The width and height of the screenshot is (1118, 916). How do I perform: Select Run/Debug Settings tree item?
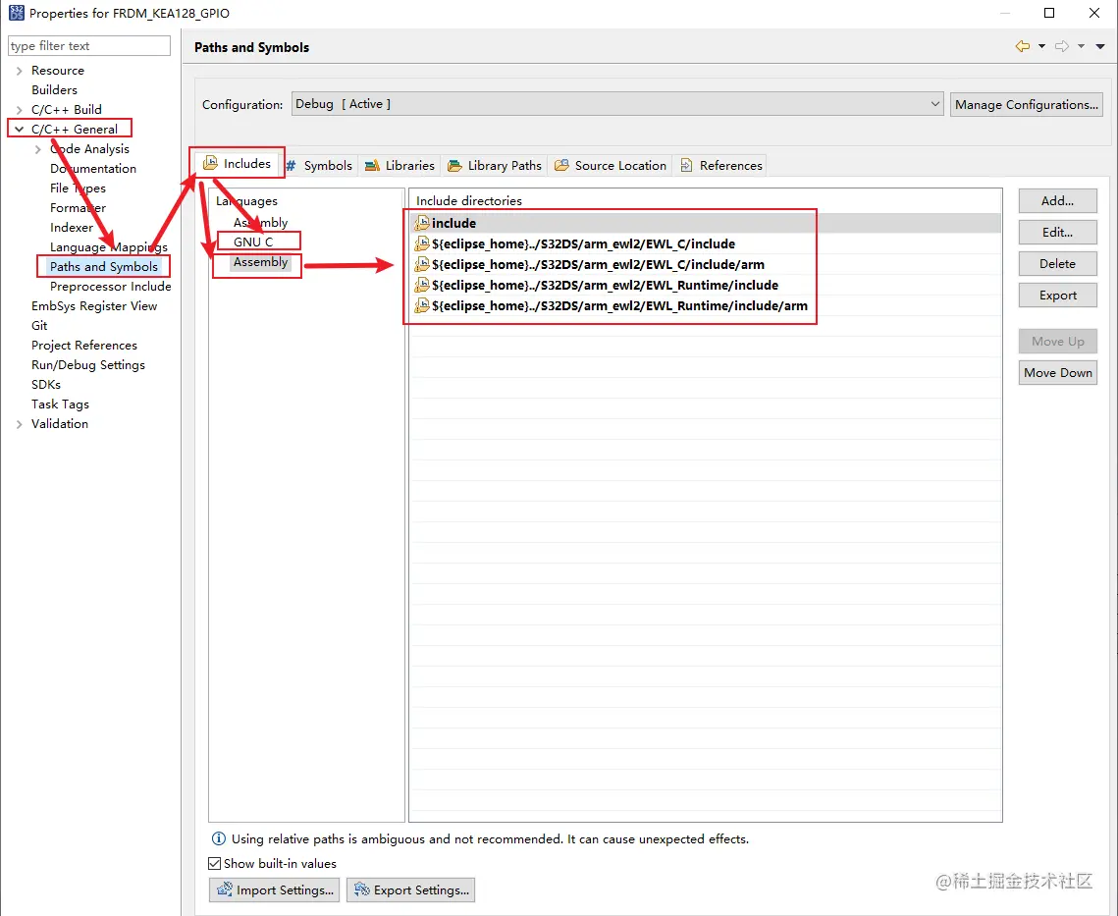(x=87, y=365)
